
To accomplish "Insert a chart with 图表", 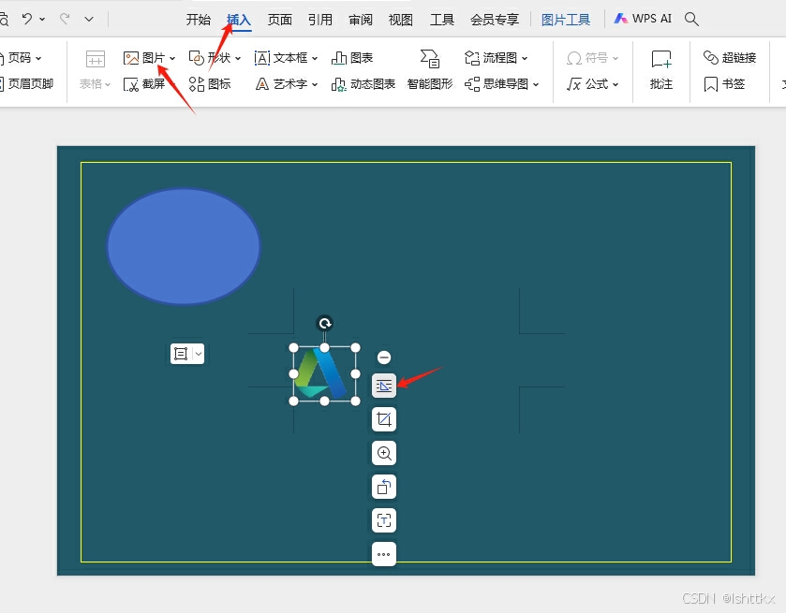I will click(x=352, y=58).
